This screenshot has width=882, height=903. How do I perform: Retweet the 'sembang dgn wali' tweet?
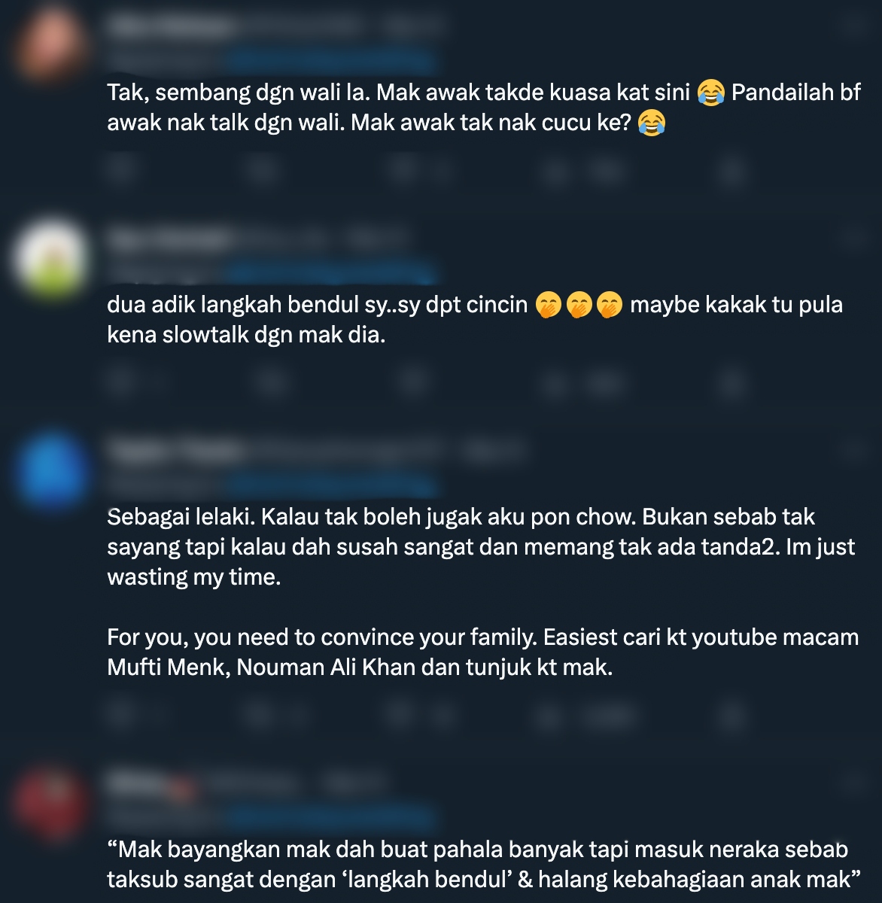(x=263, y=172)
